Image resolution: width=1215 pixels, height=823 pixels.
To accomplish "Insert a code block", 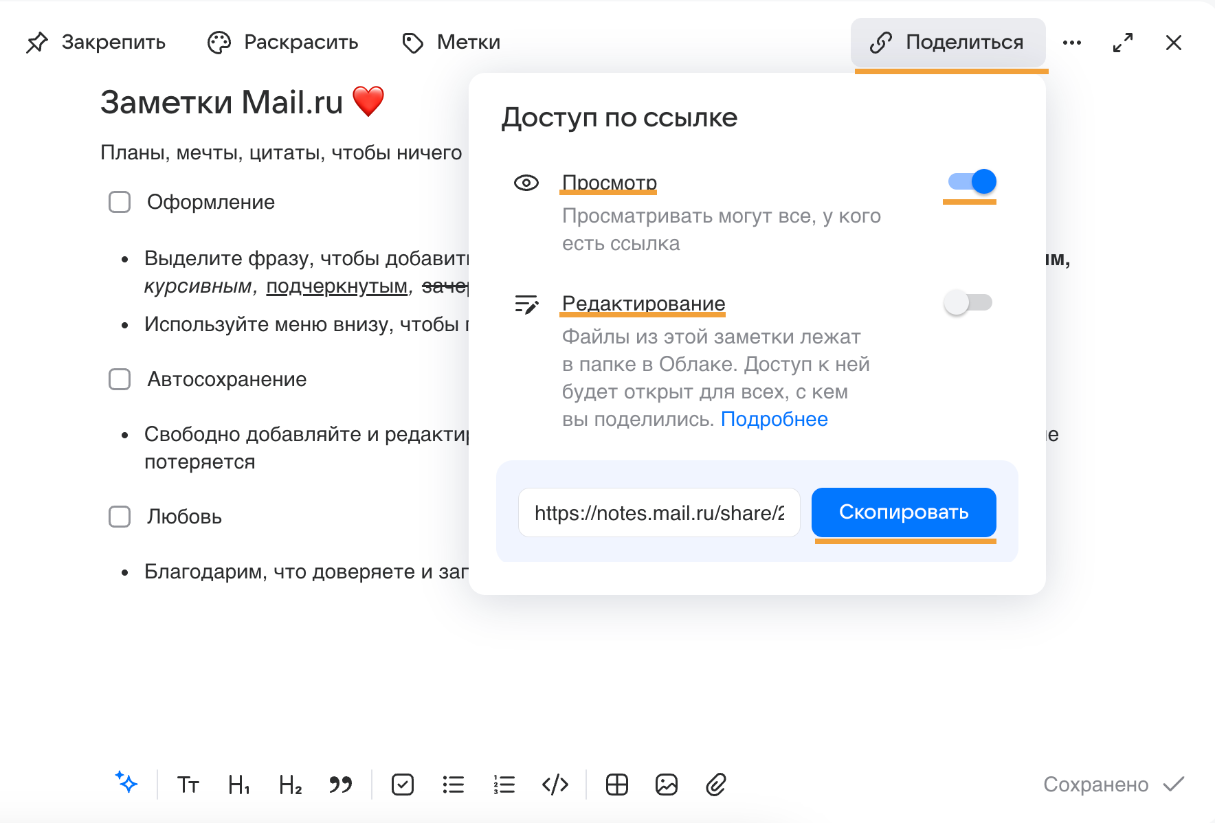I will (555, 785).
